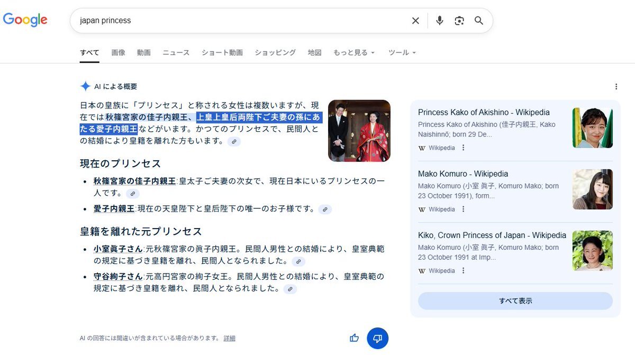Open the ニュース tab

176,52
